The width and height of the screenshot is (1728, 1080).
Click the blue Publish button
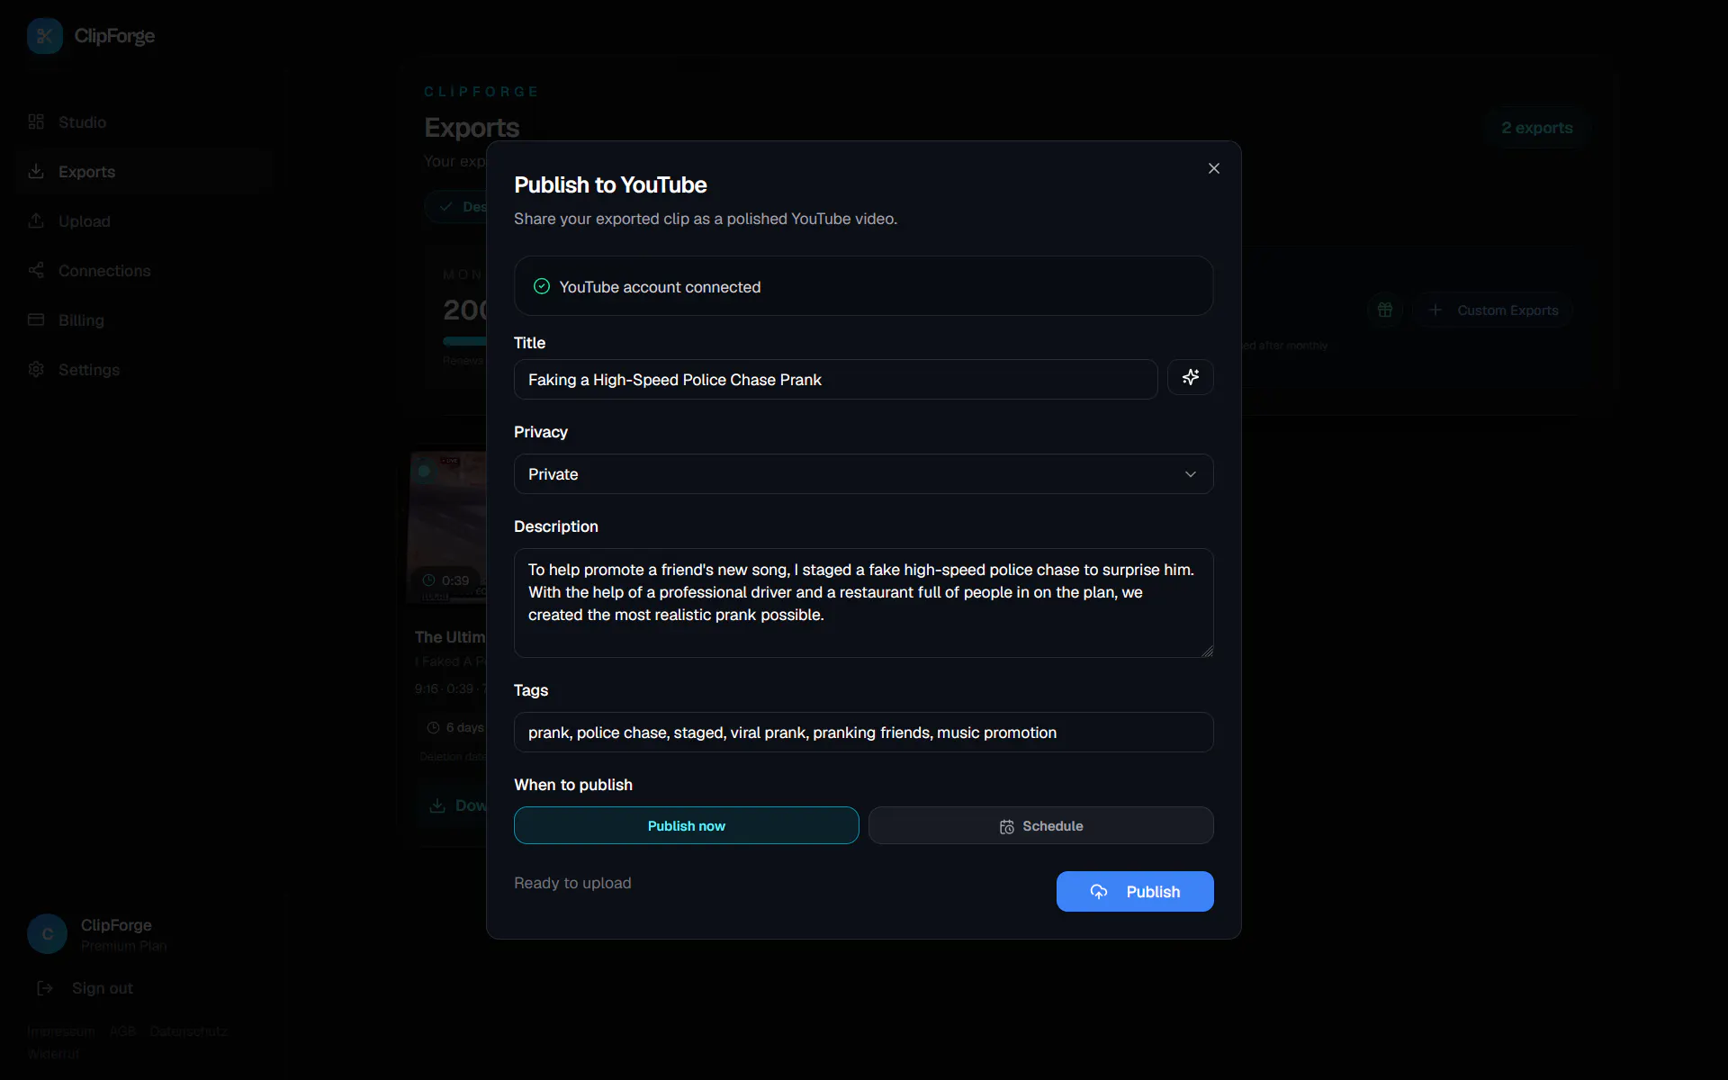click(1135, 891)
